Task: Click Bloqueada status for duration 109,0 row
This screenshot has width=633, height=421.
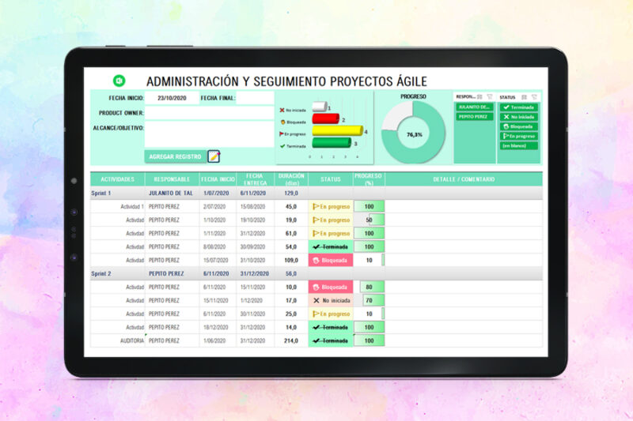Action: pos(331,260)
